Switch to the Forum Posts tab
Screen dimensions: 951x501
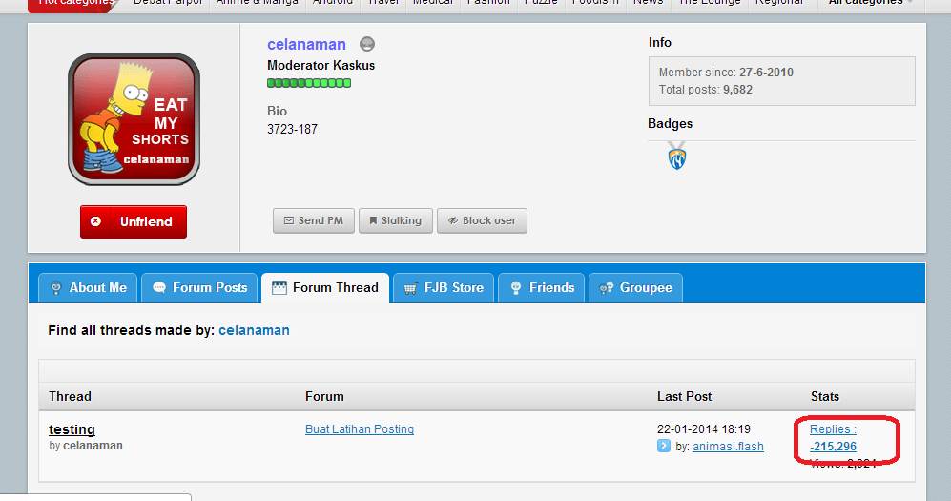pos(199,287)
